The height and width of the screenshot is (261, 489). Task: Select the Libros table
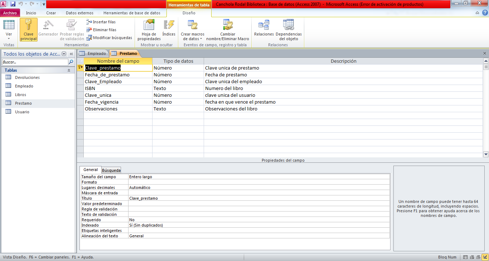[20, 95]
